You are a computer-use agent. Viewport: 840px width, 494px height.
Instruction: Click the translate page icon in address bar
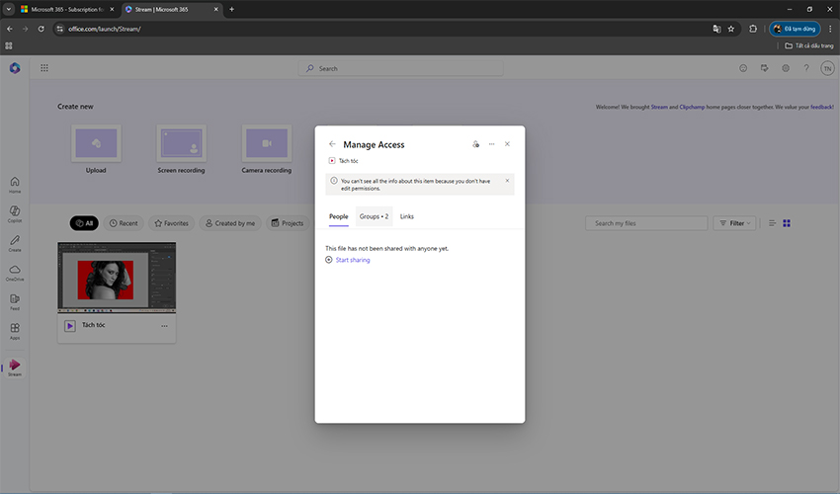(716, 29)
